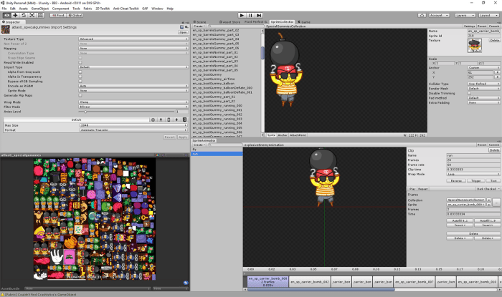Open the Import Type dropdown
Screen dimensions: 502x297
pos(133,67)
